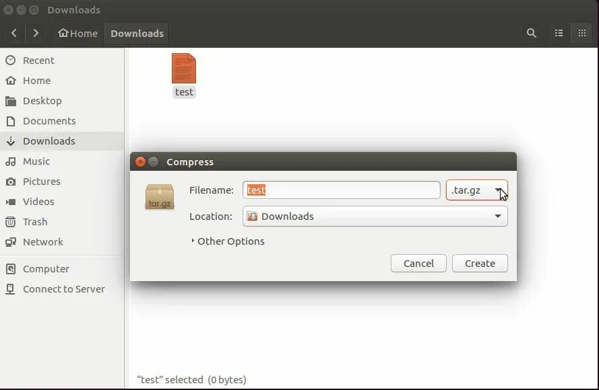Click inside the Filename text field

click(340, 190)
